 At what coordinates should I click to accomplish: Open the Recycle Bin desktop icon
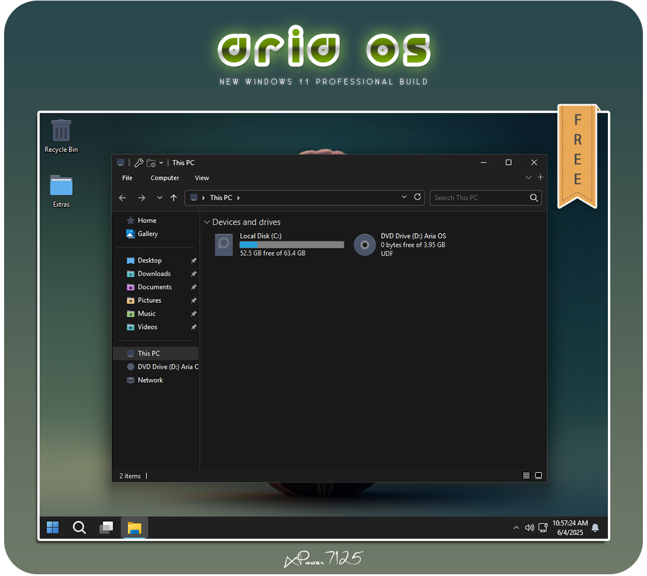click(61, 136)
